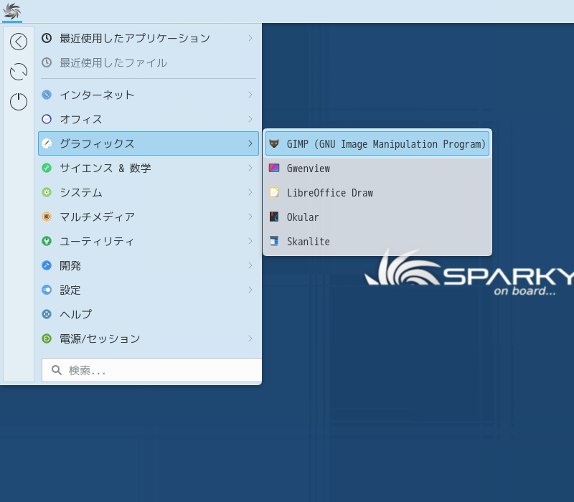Open the ユーティリティ menu entry
Viewport: 574px width, 502px height.
[x=96, y=241]
